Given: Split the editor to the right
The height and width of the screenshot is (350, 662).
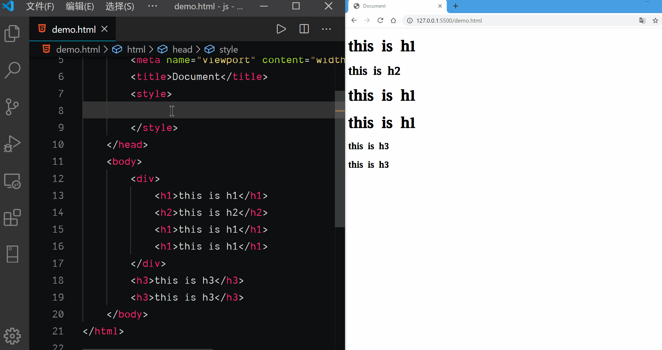Looking at the screenshot, I should [x=304, y=29].
